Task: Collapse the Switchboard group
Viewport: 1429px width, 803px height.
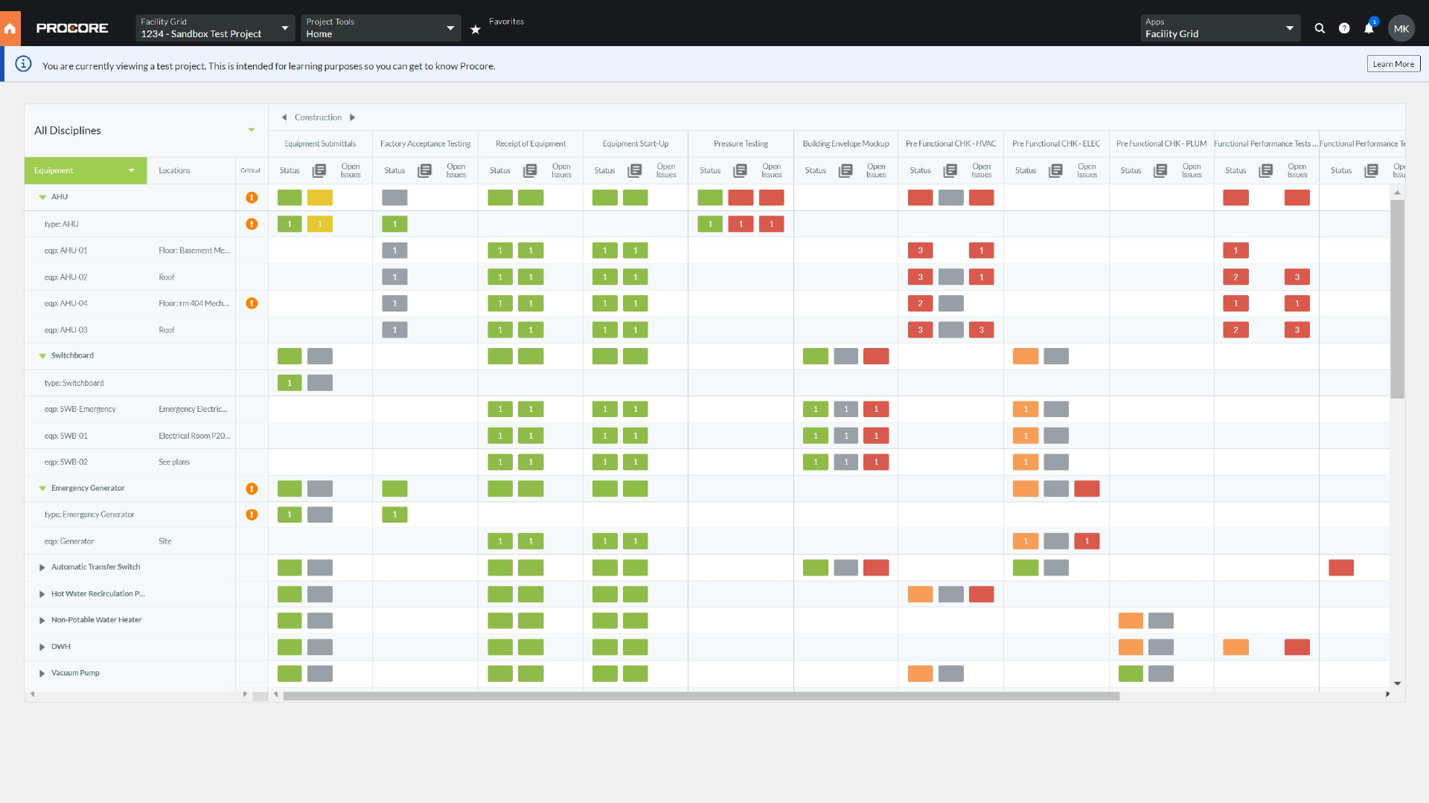Action: [x=42, y=356]
